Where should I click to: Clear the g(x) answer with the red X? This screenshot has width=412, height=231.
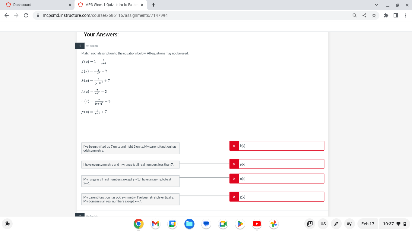click(x=234, y=197)
